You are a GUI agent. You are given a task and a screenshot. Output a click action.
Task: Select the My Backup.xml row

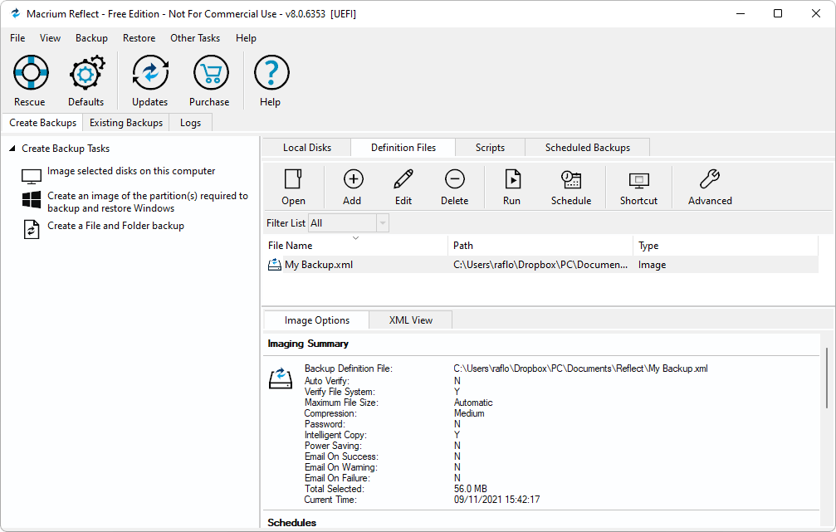coord(330,264)
